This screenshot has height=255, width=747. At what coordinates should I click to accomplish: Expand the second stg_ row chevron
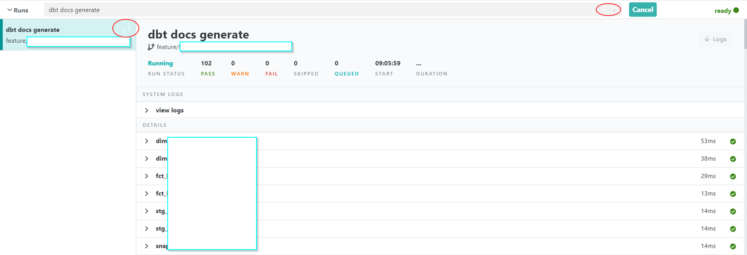[146, 228]
